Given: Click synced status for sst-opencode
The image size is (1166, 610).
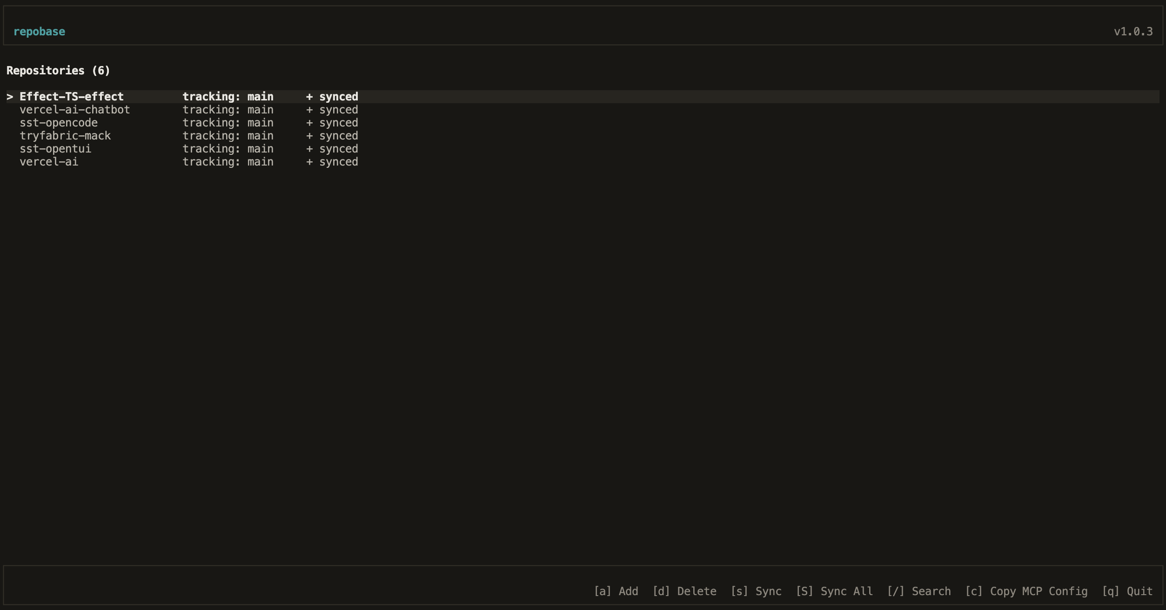Looking at the screenshot, I should click(332, 123).
